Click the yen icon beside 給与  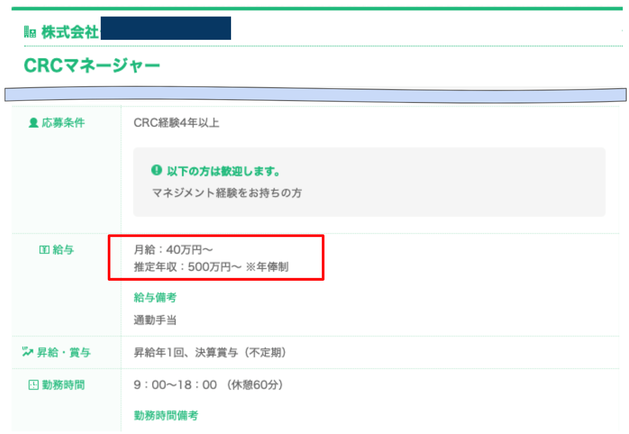(x=44, y=250)
